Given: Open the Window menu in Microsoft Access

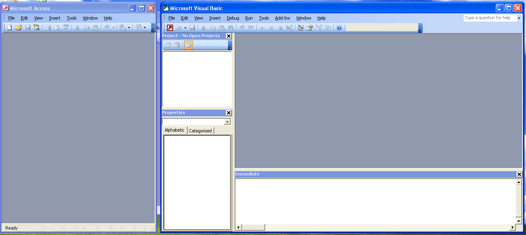Looking at the screenshot, I should [90, 18].
